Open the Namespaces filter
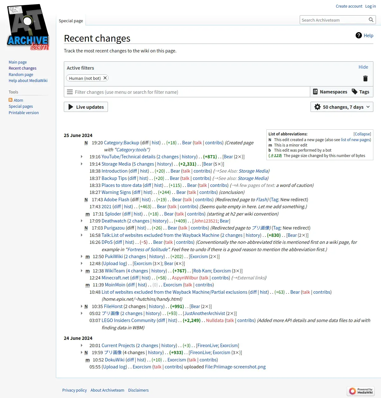Viewport: 381px width, 398px height. pos(330,92)
